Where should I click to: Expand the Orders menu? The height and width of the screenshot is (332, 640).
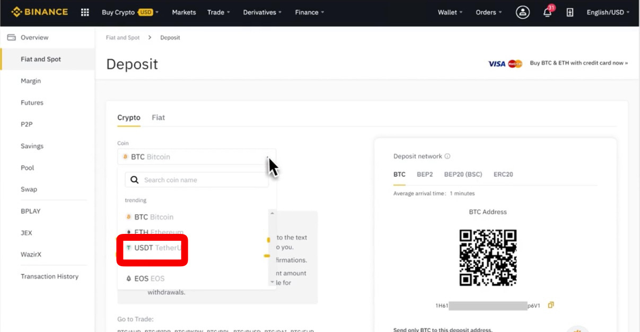(x=488, y=12)
